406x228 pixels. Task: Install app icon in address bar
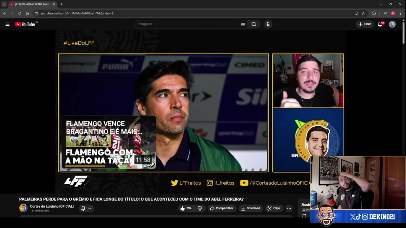[357, 13]
